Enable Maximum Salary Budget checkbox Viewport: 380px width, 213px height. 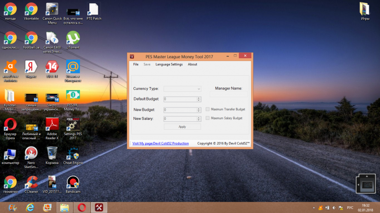208,118
